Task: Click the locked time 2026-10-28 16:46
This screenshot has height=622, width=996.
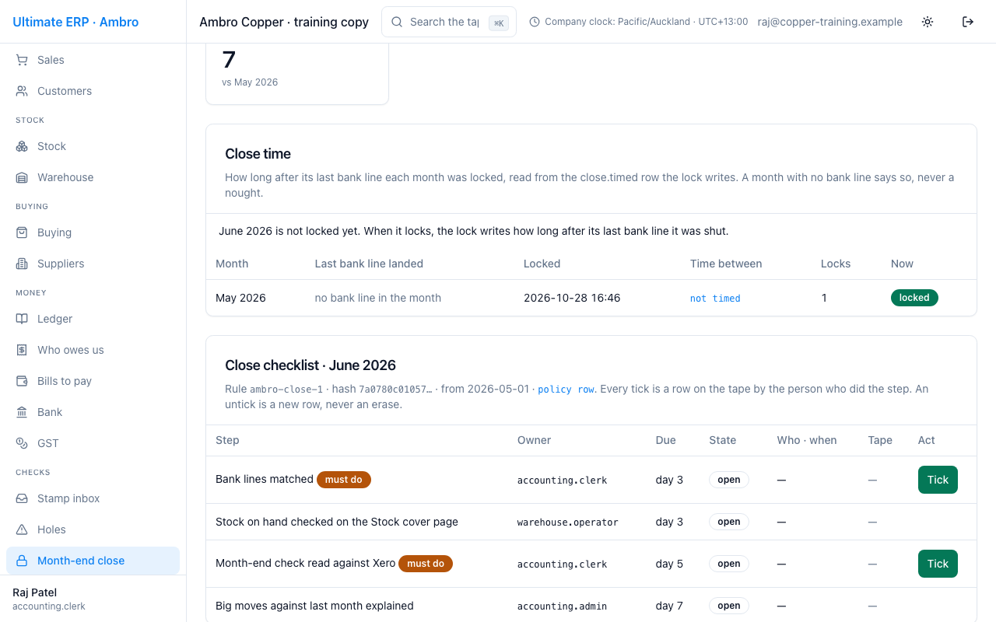Action: 572,298
